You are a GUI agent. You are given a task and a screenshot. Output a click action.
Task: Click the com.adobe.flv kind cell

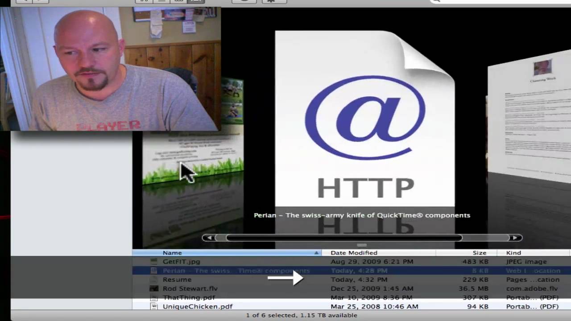coord(532,288)
